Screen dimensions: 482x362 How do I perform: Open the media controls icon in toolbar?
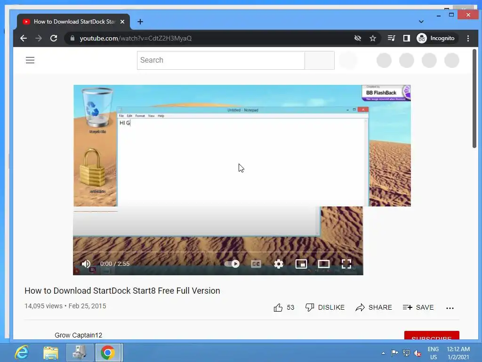point(391,38)
